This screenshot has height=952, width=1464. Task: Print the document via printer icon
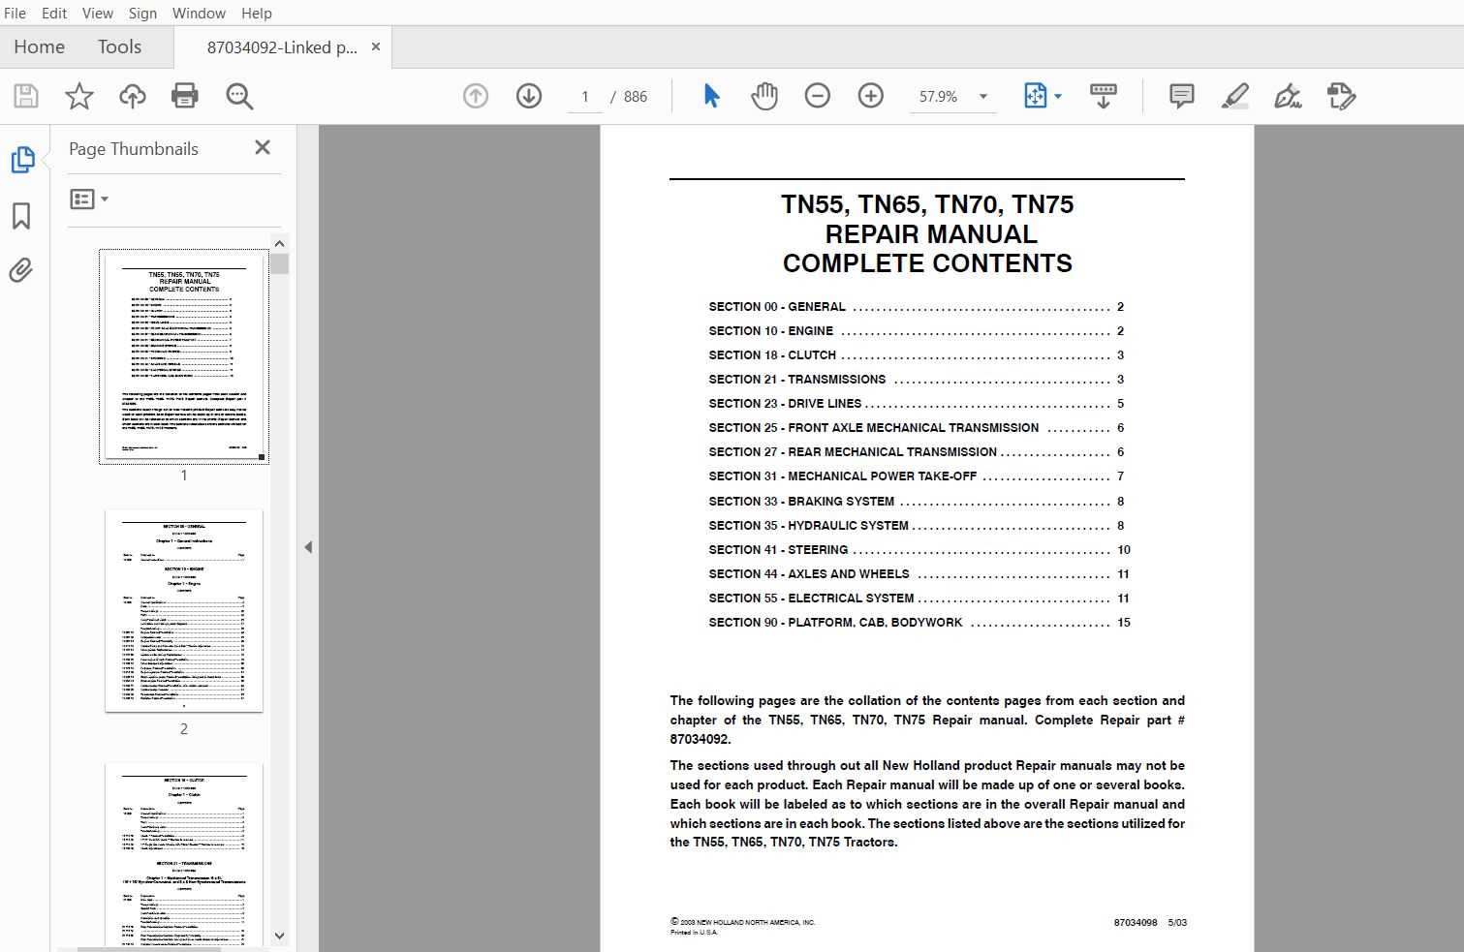point(185,96)
